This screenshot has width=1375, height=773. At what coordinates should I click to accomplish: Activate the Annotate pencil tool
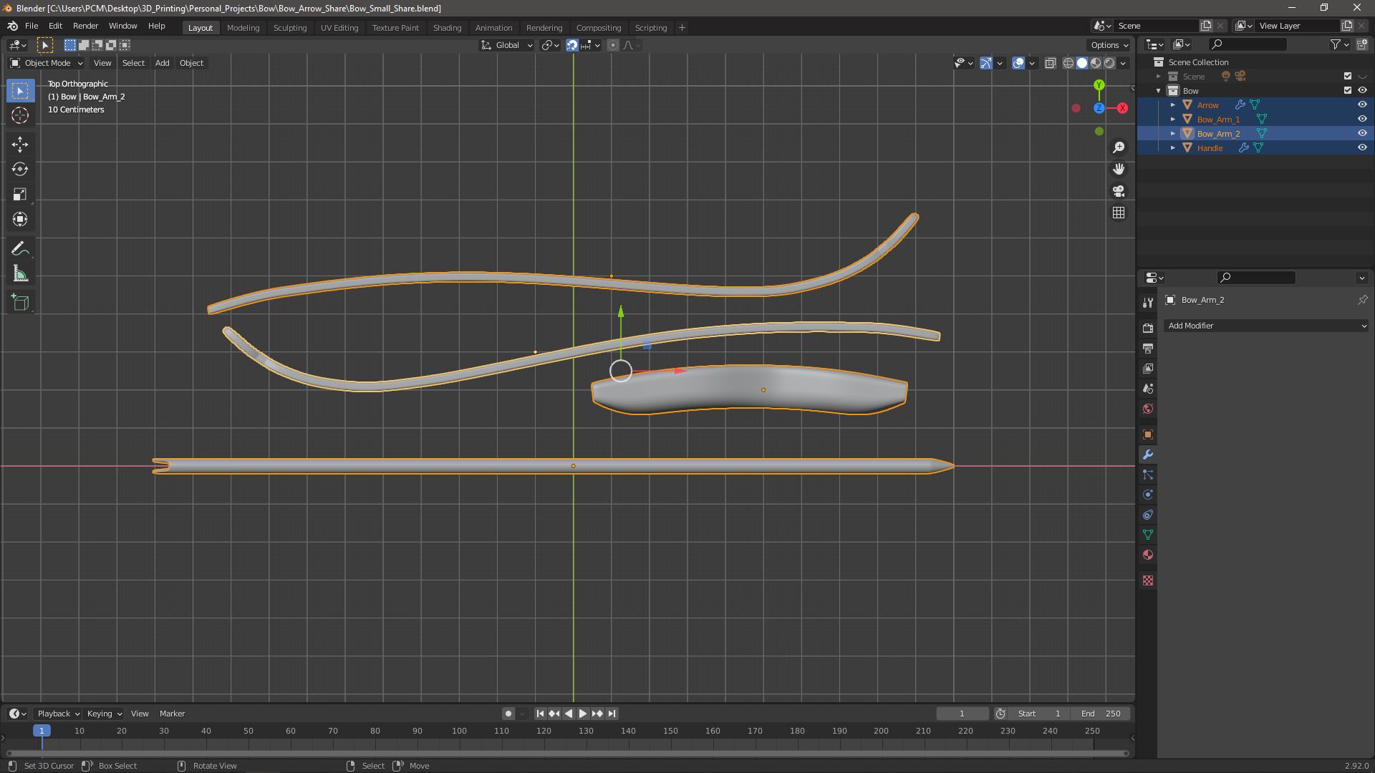pos(20,249)
